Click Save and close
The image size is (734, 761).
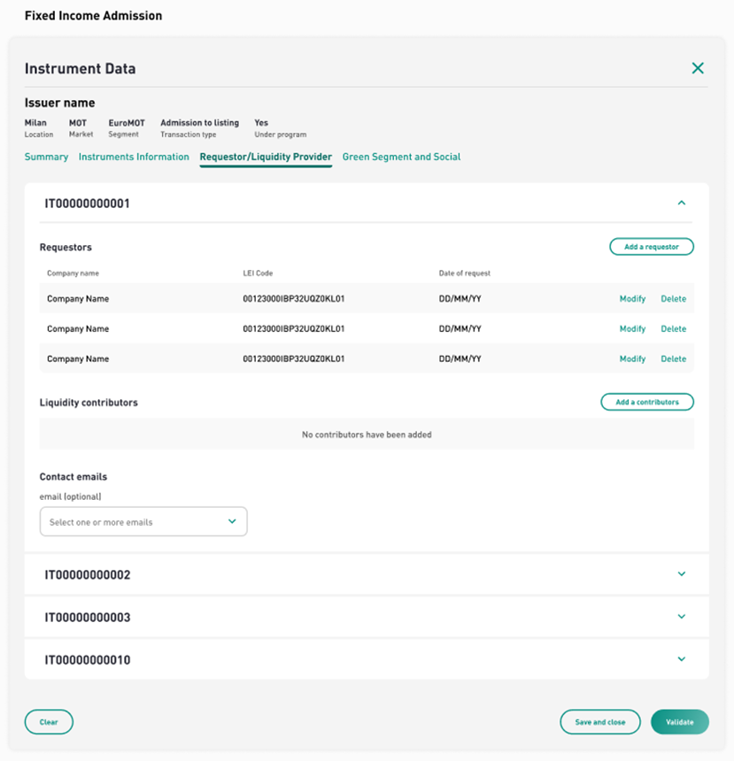pos(600,722)
